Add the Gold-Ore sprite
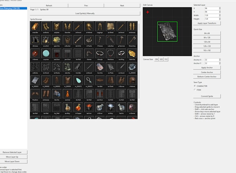The height and width of the screenshot is (173, 236). 132,53
